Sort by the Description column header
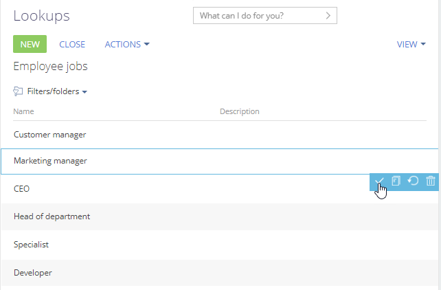Screen dimensions: 441x290 pos(239,111)
